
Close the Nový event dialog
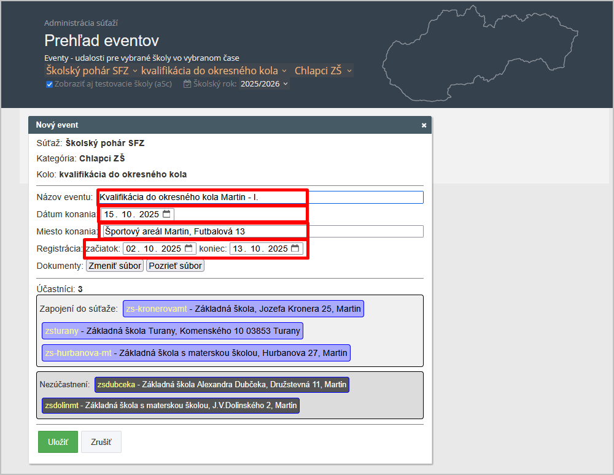click(x=424, y=125)
